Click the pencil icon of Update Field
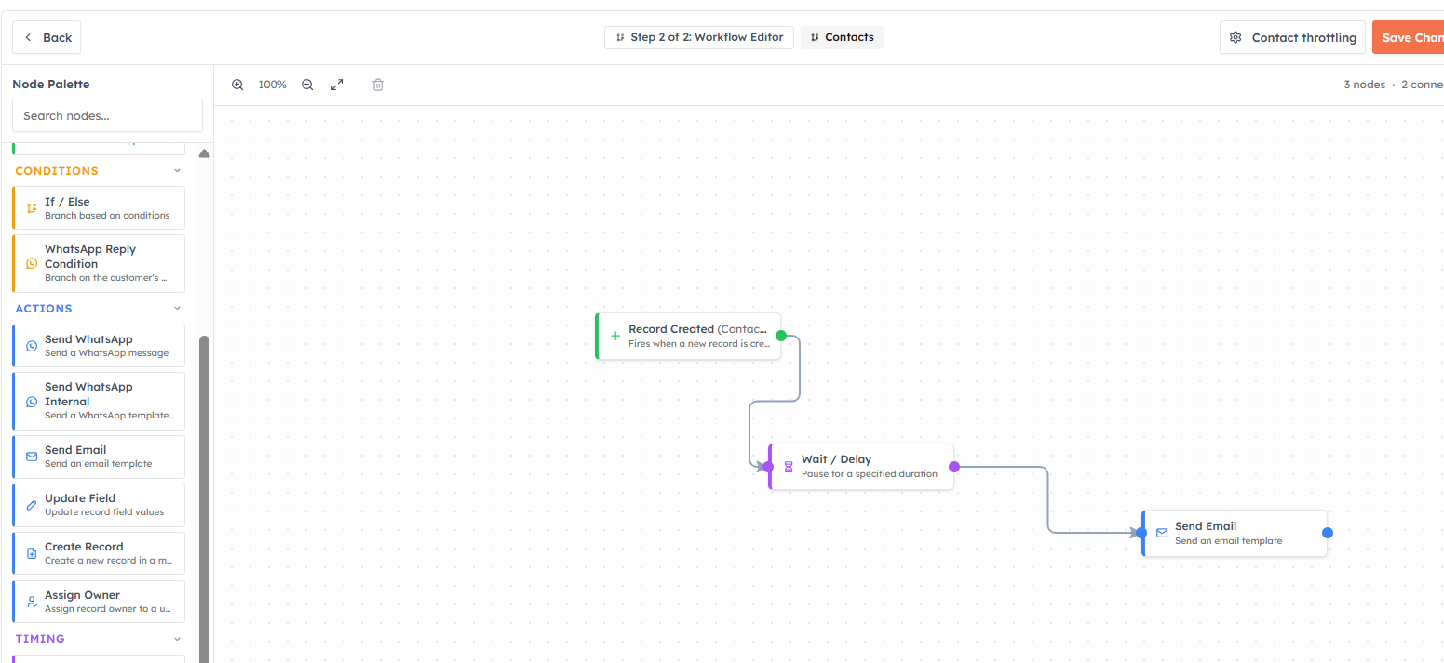The height and width of the screenshot is (663, 1444). tap(32, 505)
